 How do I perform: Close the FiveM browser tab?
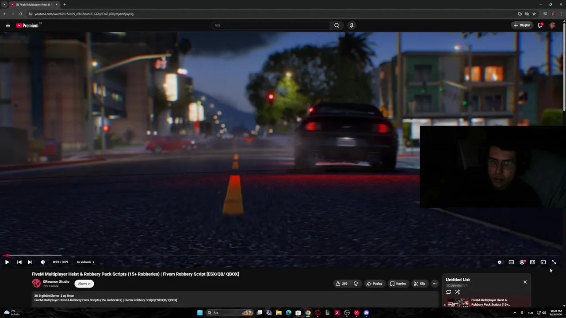coord(57,4)
